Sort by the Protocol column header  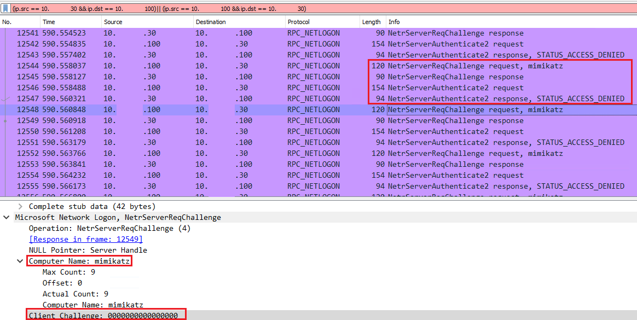(322, 22)
